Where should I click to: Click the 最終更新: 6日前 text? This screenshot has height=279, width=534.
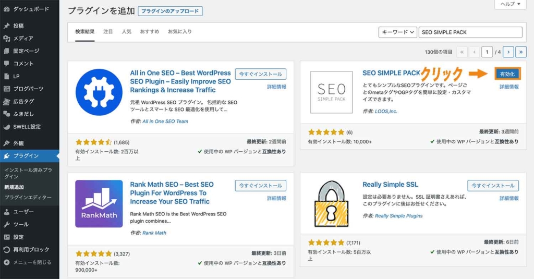tap(501, 242)
